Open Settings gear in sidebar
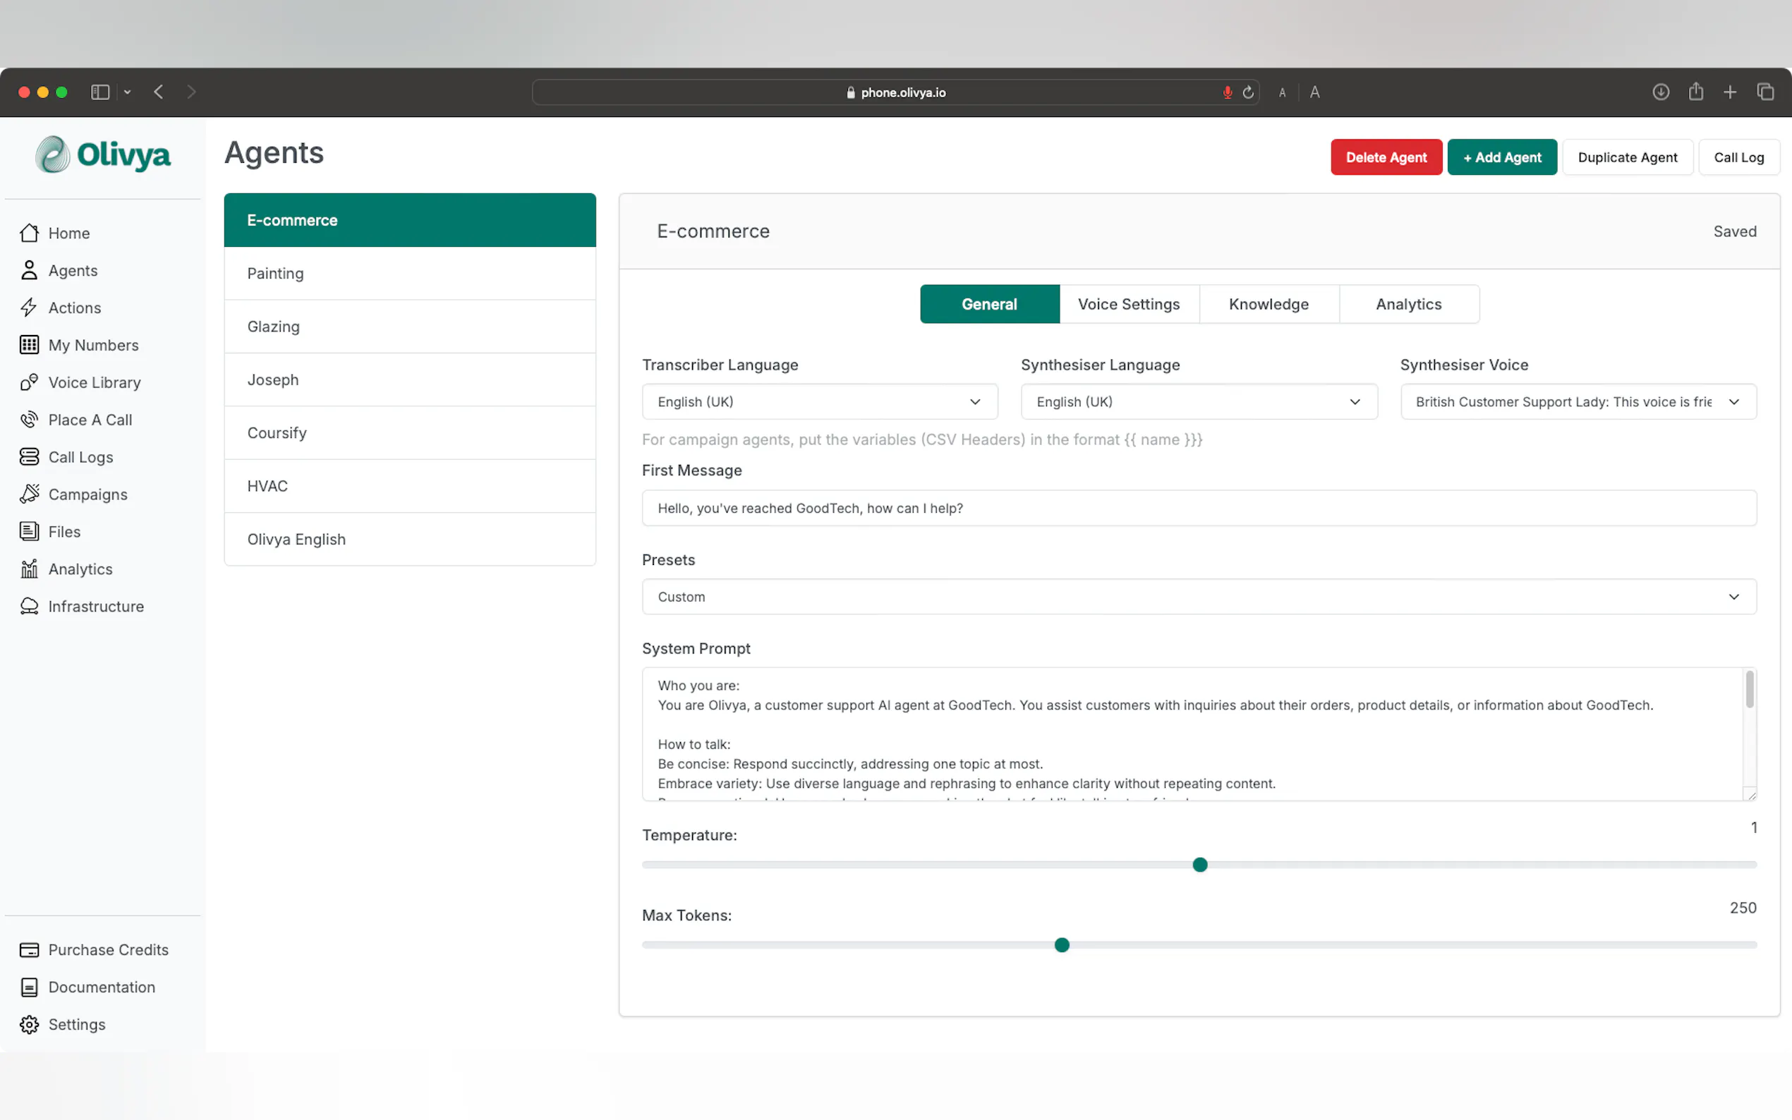Viewport: 1792px width, 1120px height. coord(29,1025)
